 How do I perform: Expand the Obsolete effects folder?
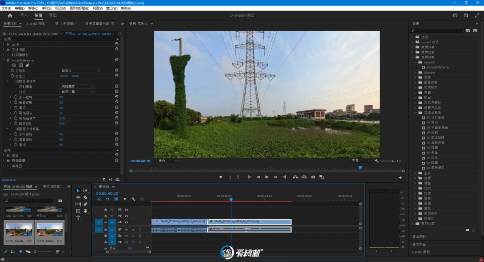[x=415, y=73]
